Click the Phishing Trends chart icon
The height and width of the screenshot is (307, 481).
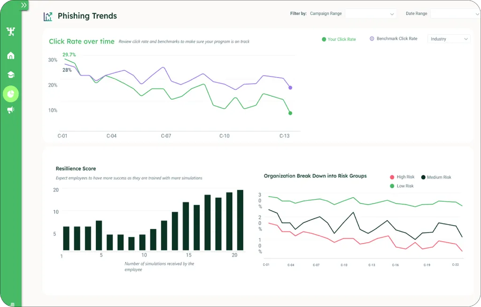(x=48, y=16)
